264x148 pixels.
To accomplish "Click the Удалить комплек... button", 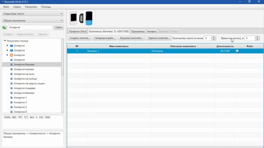I will [x=159, y=38].
